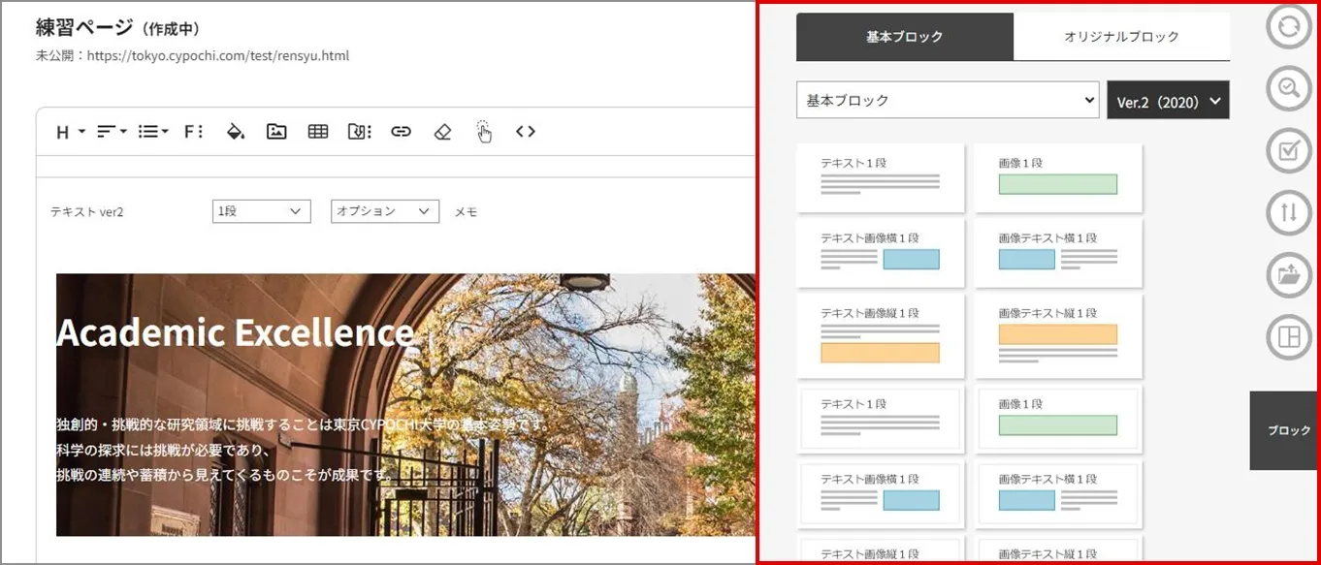Click the テキスト ver2 block label
Viewport: 1321px width, 565px height.
[x=87, y=212]
